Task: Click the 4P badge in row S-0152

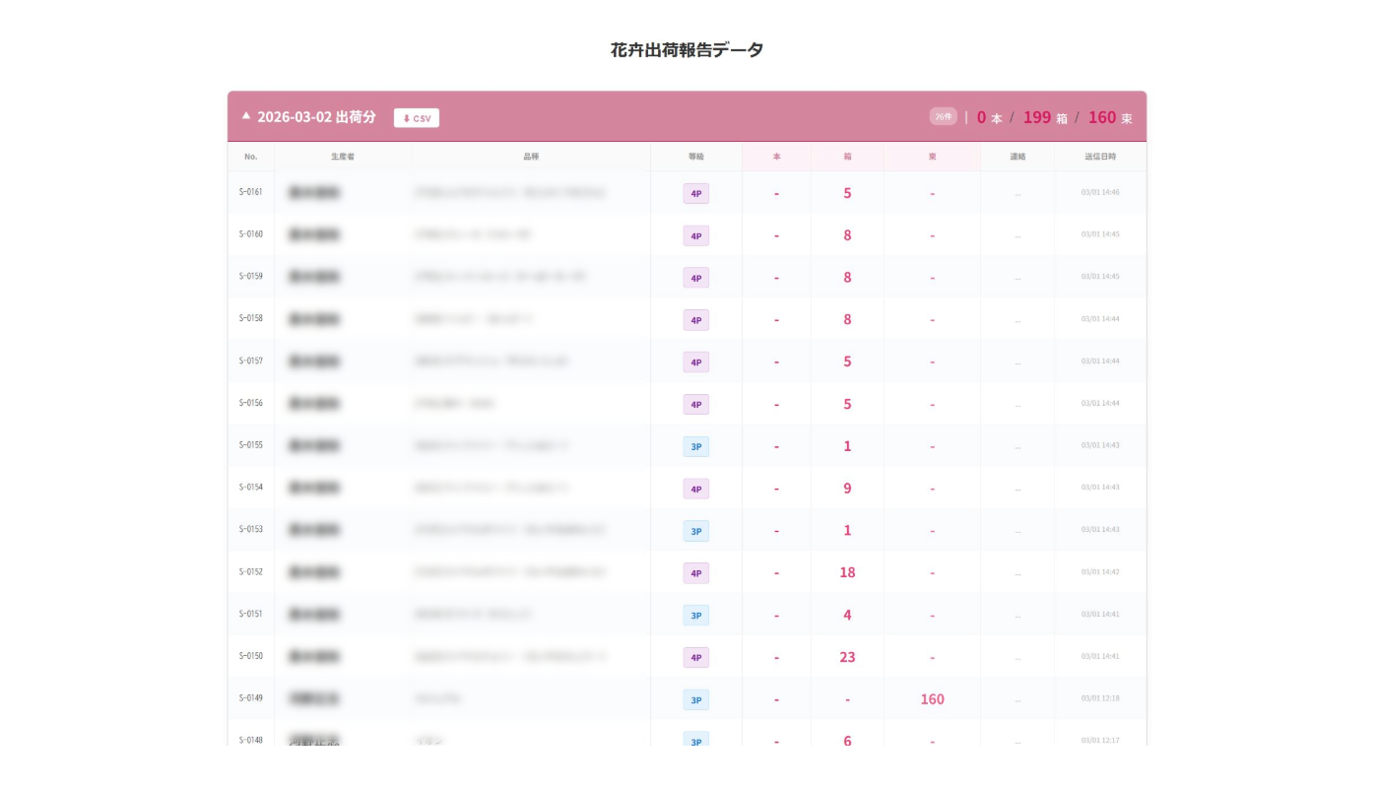Action: pos(695,573)
